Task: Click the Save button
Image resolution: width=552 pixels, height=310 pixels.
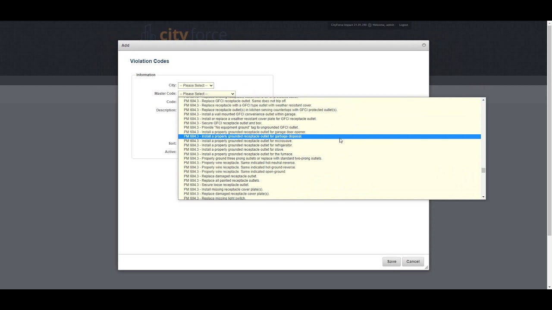Action: [x=392, y=261]
